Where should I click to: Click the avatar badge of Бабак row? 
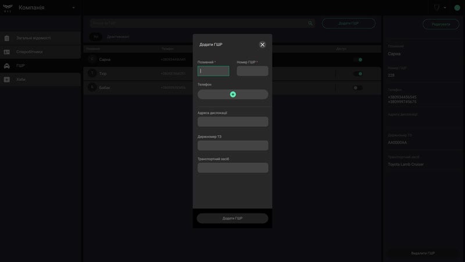92,87
